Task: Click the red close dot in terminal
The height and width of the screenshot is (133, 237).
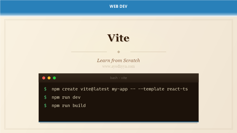Action: [x=44, y=78]
